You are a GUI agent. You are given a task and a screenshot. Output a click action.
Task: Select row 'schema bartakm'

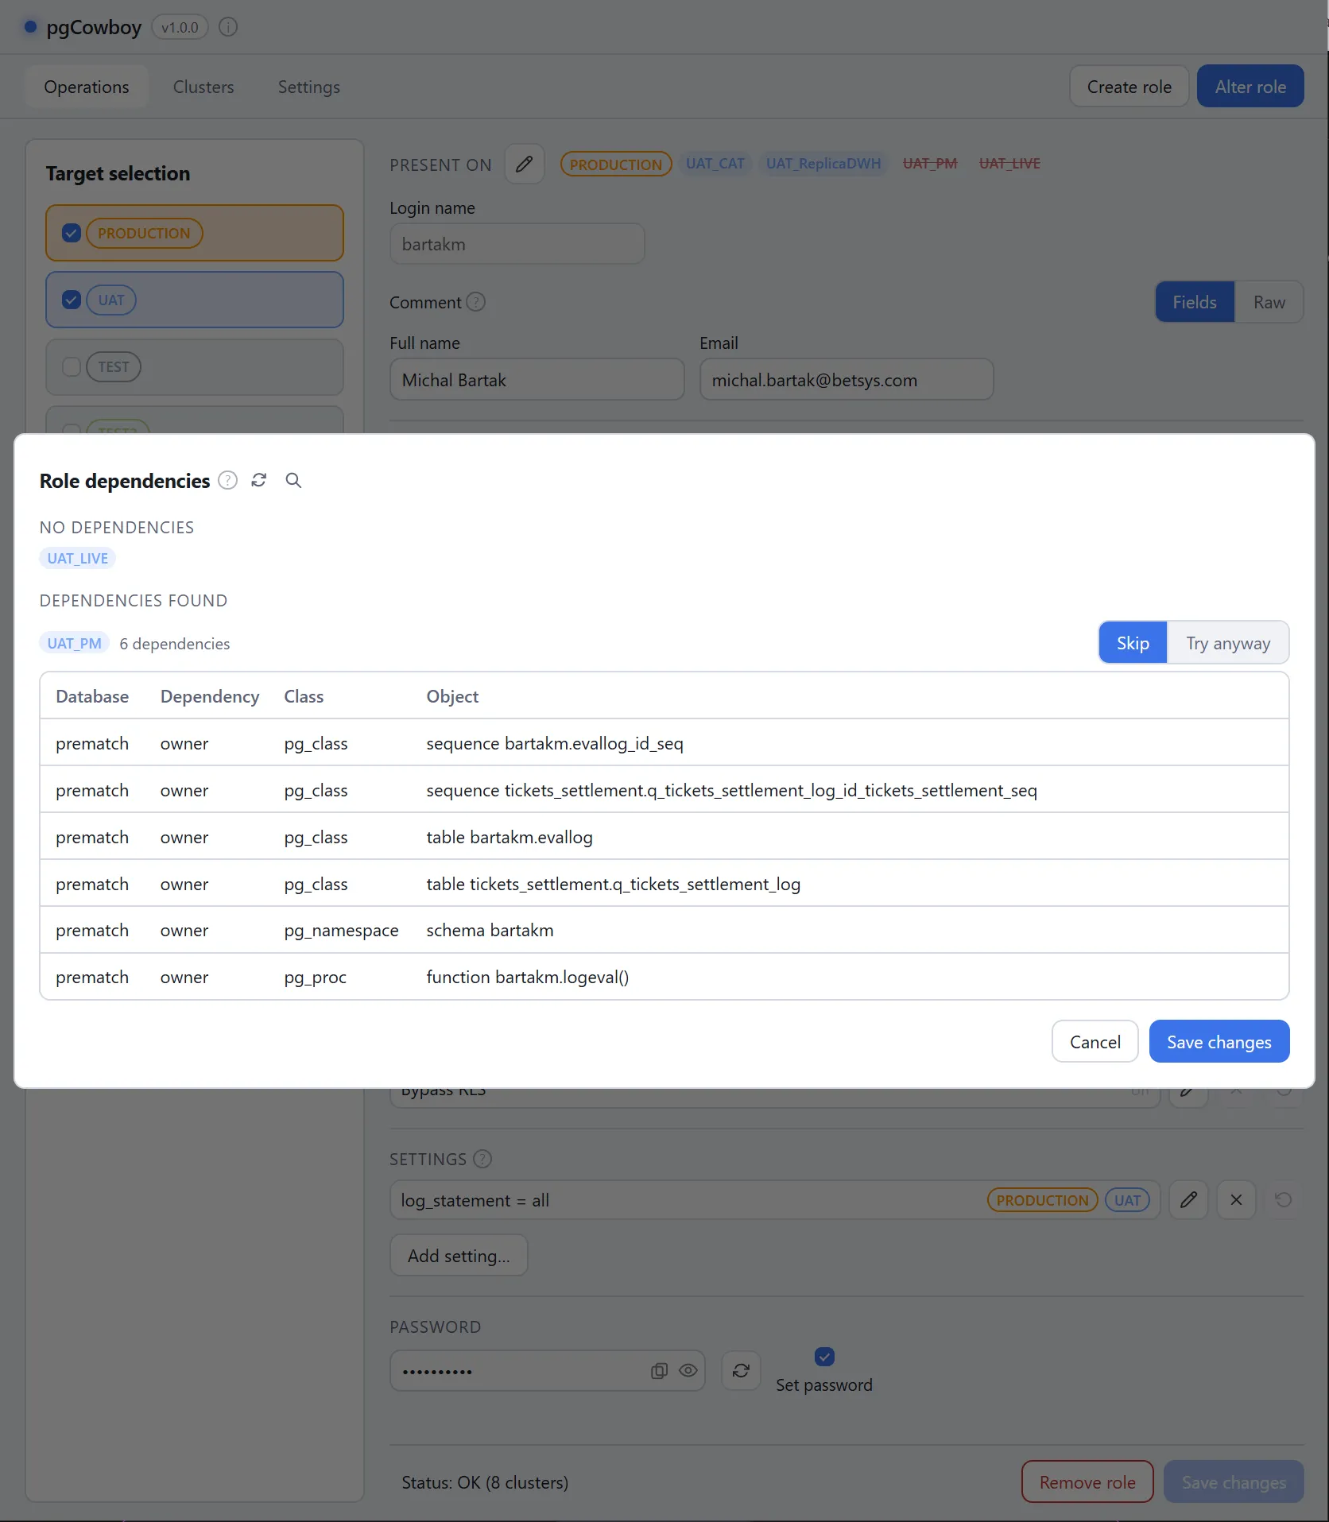point(664,930)
